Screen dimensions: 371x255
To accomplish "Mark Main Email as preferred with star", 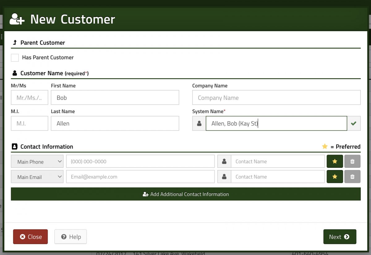I will coord(335,177).
